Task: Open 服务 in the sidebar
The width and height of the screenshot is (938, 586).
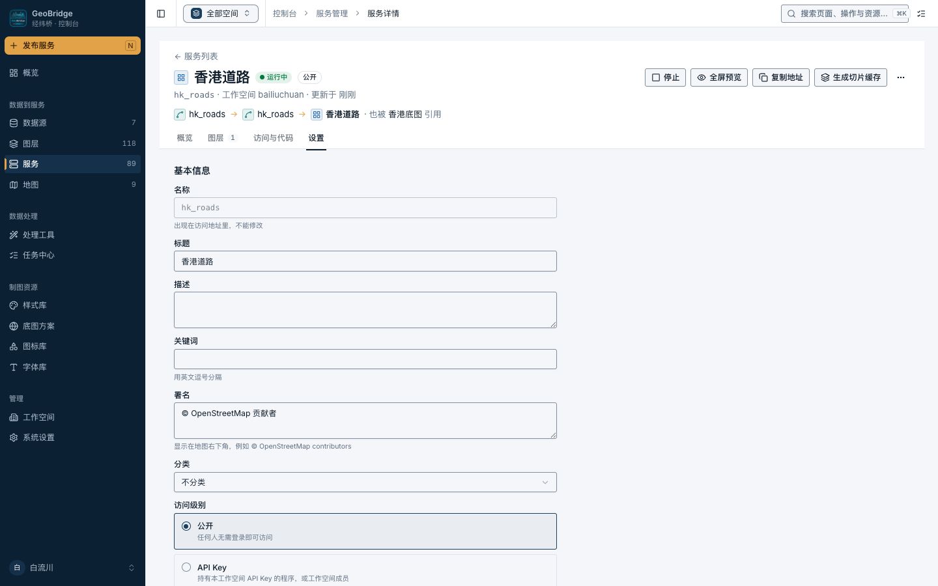Action: point(72,164)
